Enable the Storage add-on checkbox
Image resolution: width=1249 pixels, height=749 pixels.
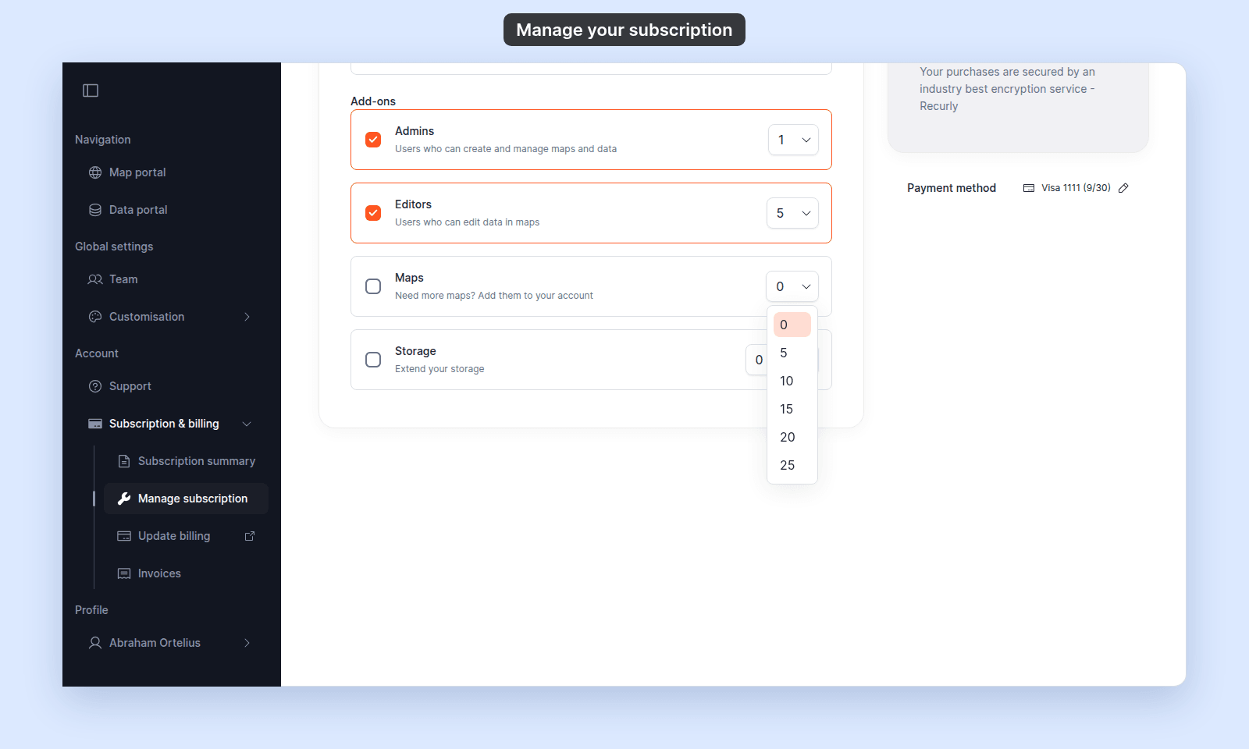373,360
